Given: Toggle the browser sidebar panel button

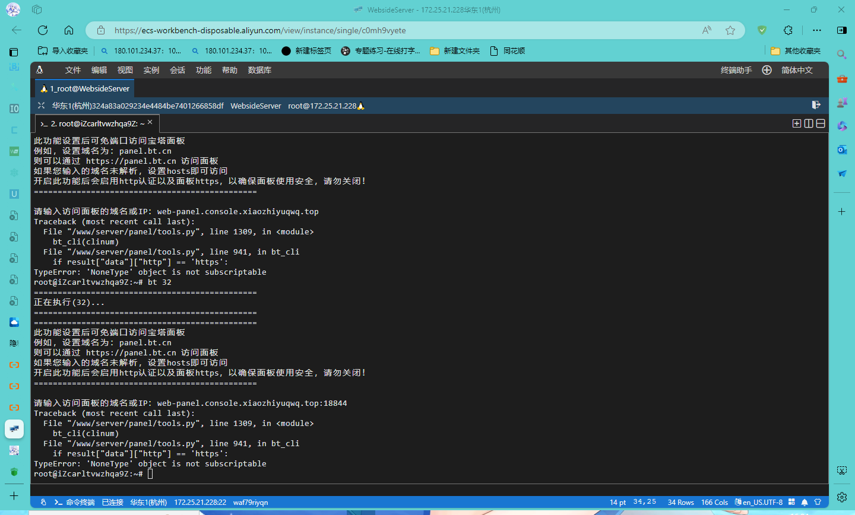Looking at the screenshot, I should tap(842, 30).
